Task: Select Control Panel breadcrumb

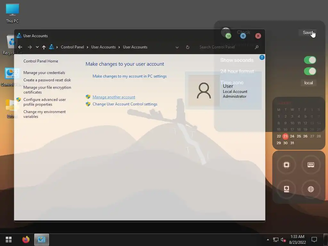Action: 72,47
